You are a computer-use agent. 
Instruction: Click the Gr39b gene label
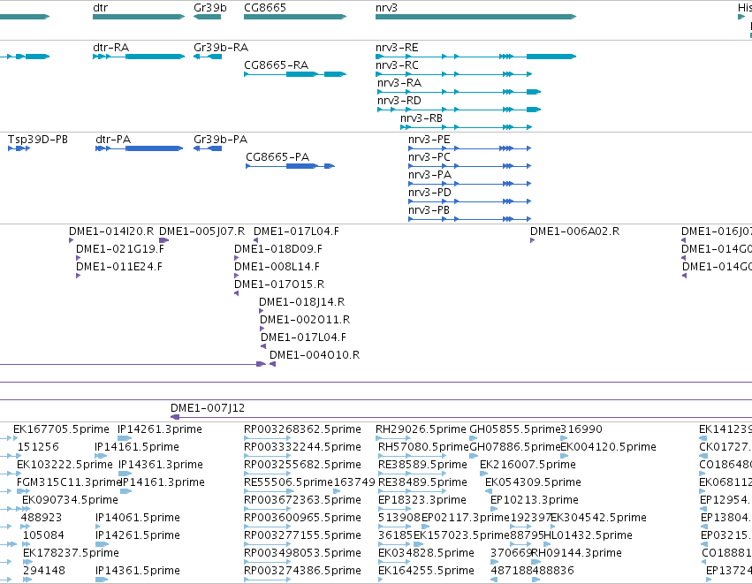click(210, 8)
